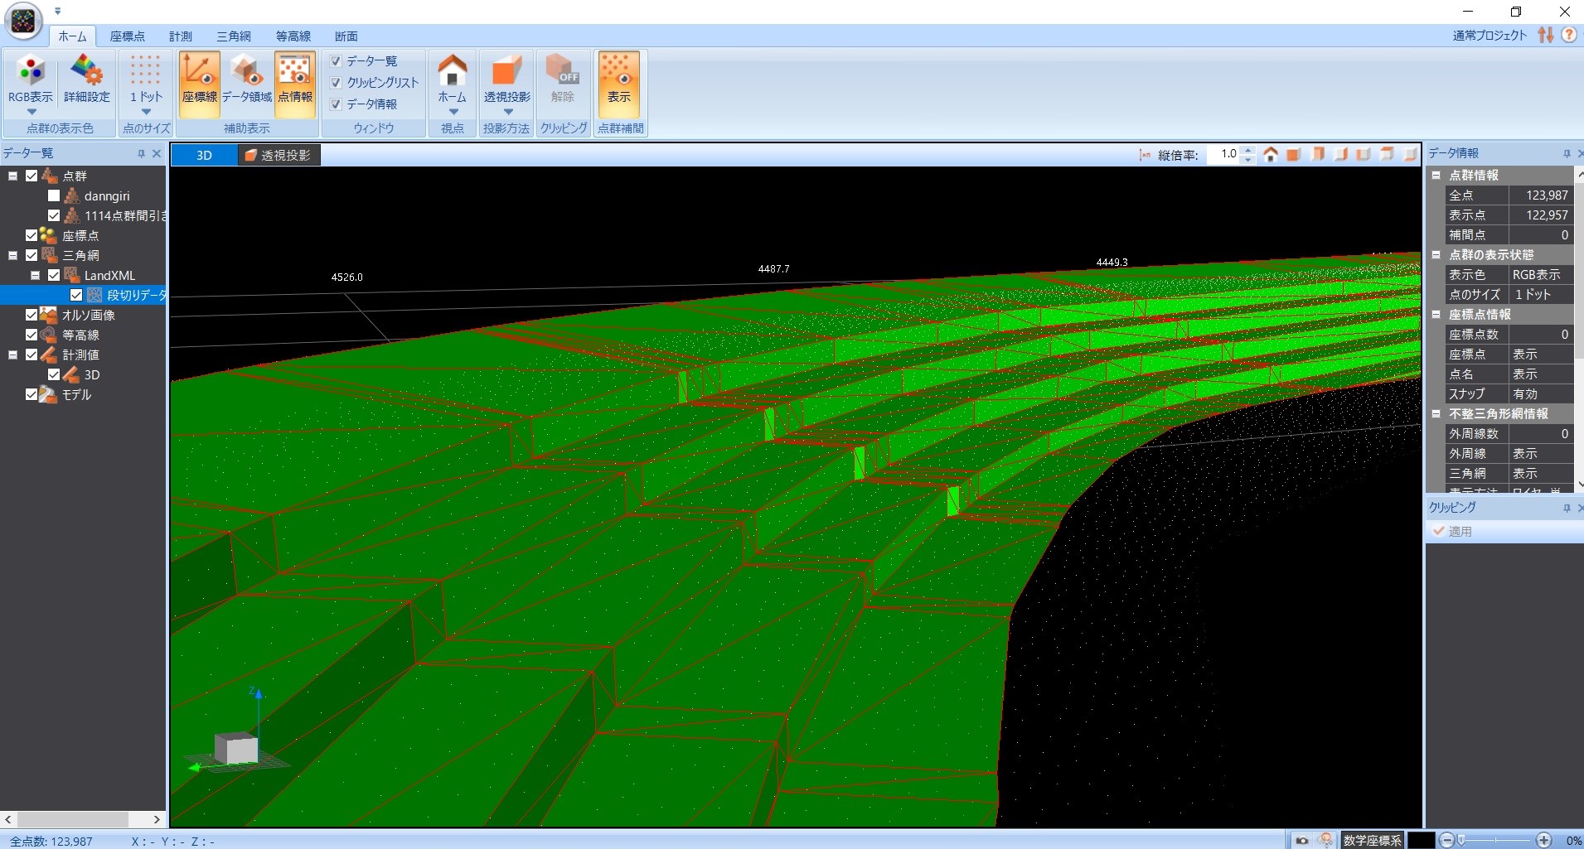The height and width of the screenshot is (849, 1584).
Task: Click the 縦倍率 value input field
Action: (1223, 154)
